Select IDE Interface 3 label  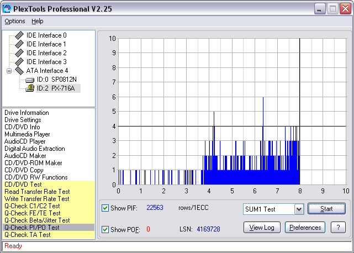pos(46,62)
